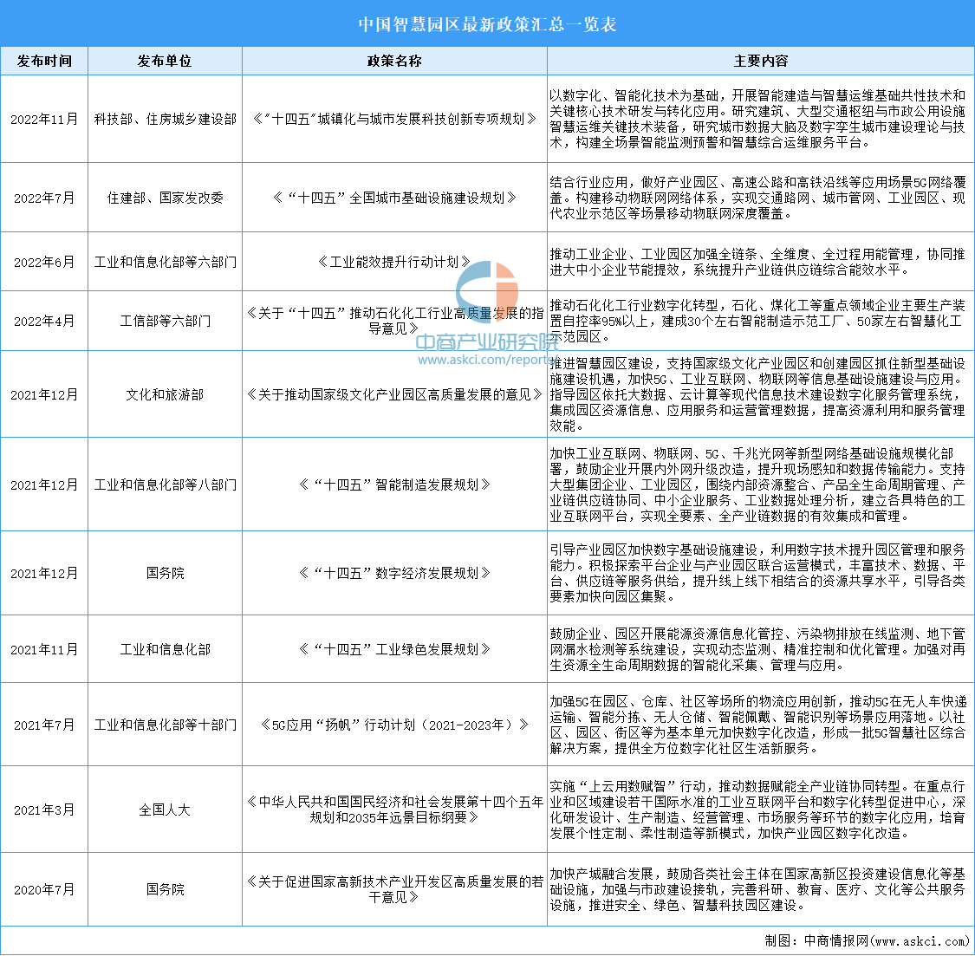Click content text starting 加快产城融合发展

click(x=757, y=889)
